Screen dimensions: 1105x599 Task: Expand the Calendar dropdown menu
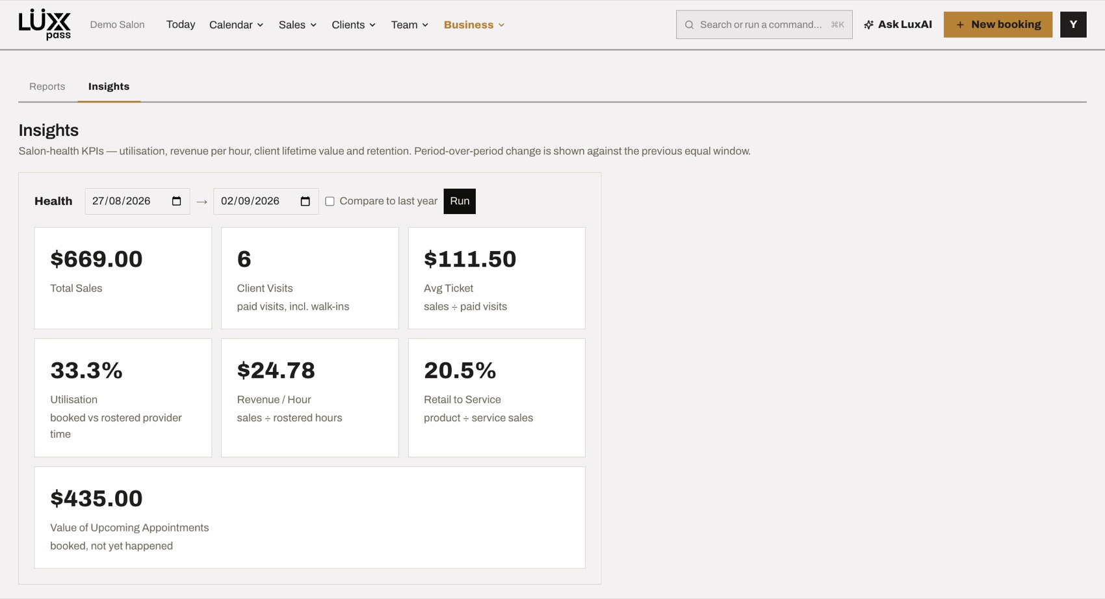tap(236, 25)
